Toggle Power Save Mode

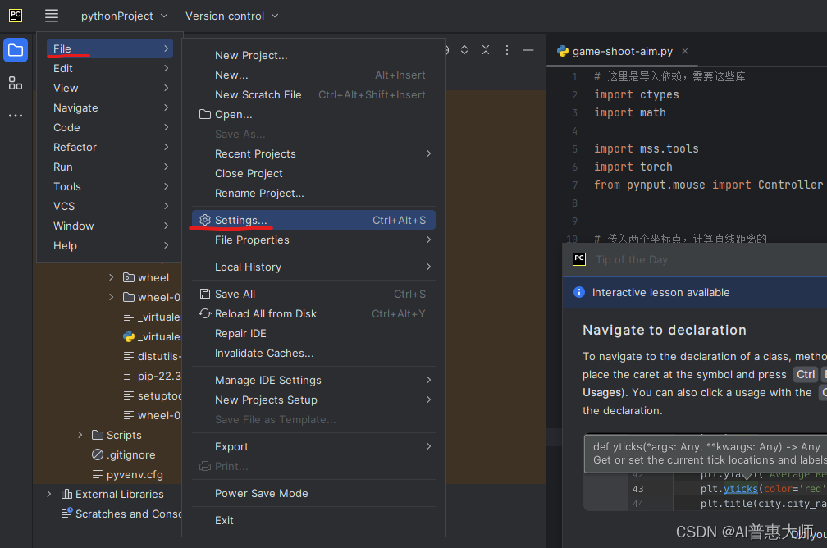[x=313, y=493]
